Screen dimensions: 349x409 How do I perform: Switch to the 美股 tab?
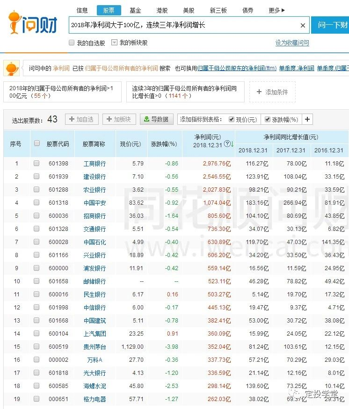(189, 10)
